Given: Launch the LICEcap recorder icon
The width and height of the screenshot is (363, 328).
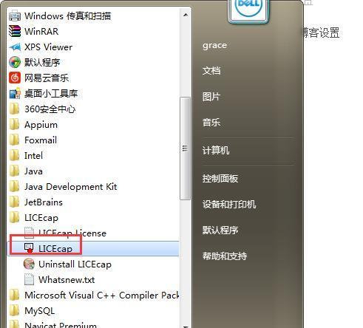Looking at the screenshot, I should point(29,248).
